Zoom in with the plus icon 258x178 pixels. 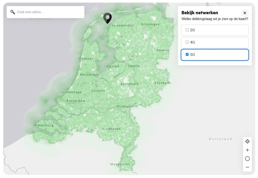(x=247, y=150)
